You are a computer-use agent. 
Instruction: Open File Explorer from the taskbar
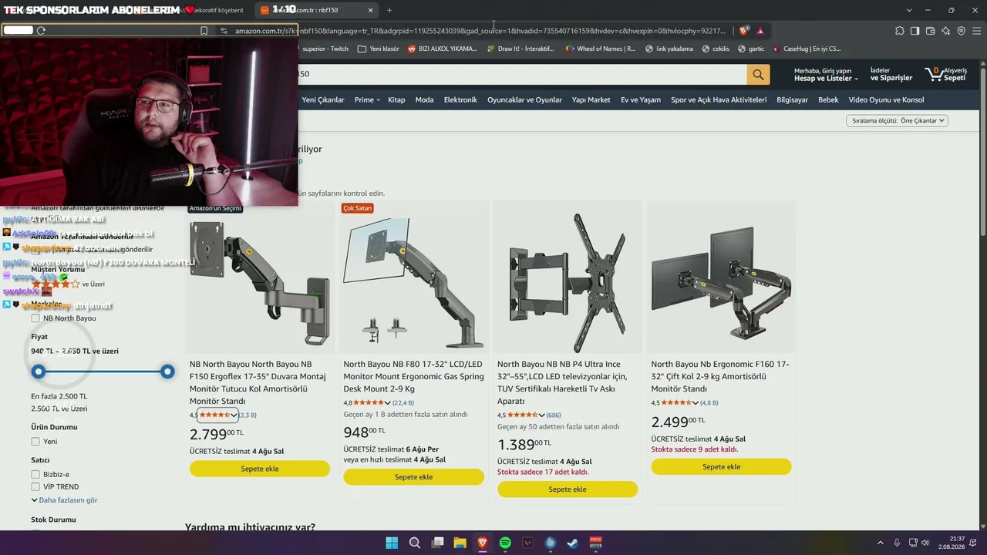[x=460, y=543]
